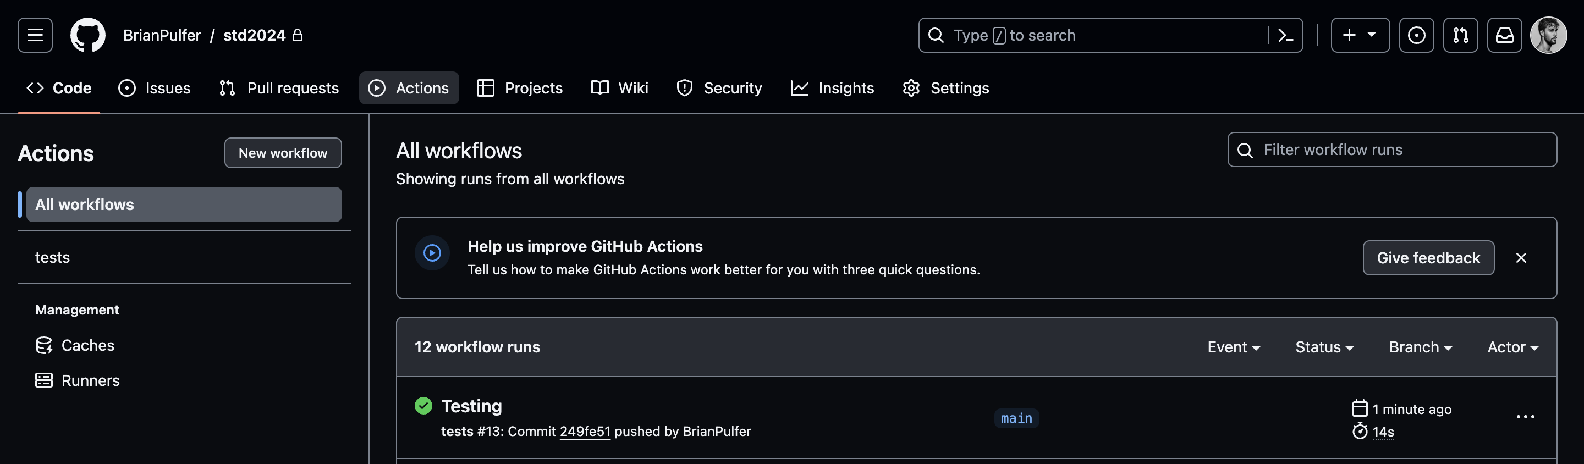Click 'Showing runs from all workflows' text
This screenshot has height=464, width=1584.
pyautogui.click(x=510, y=179)
